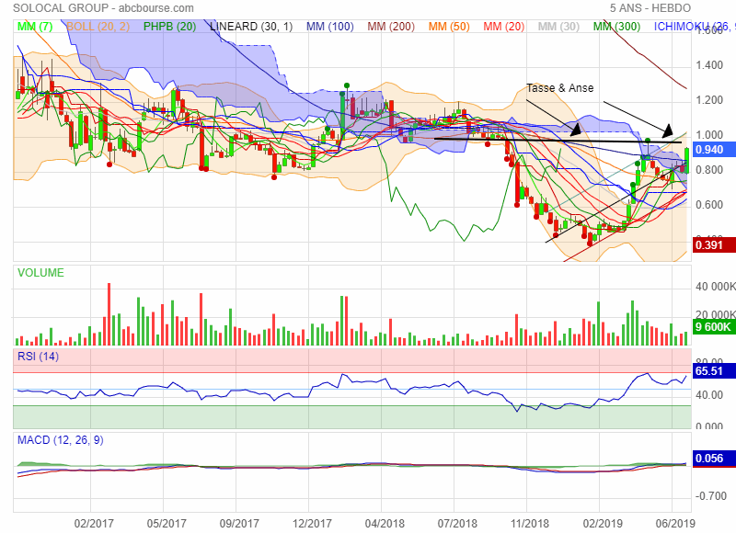Click the 04/2018 date axis label
736x533 pixels.
coord(385,523)
